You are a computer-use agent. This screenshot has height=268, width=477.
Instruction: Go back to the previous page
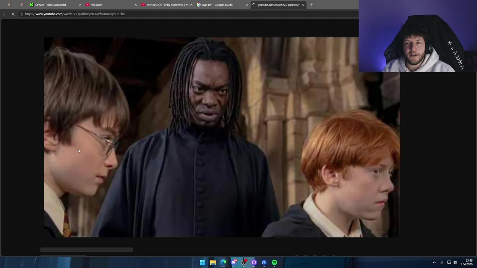(x=4, y=14)
